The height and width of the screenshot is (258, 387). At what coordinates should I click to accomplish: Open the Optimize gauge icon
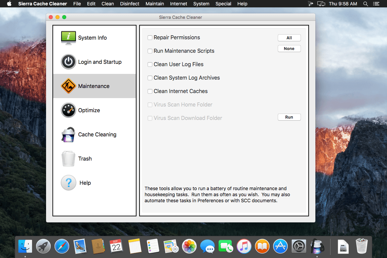(x=68, y=110)
